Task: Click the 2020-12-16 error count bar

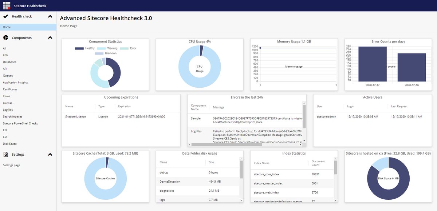Action: (412, 67)
